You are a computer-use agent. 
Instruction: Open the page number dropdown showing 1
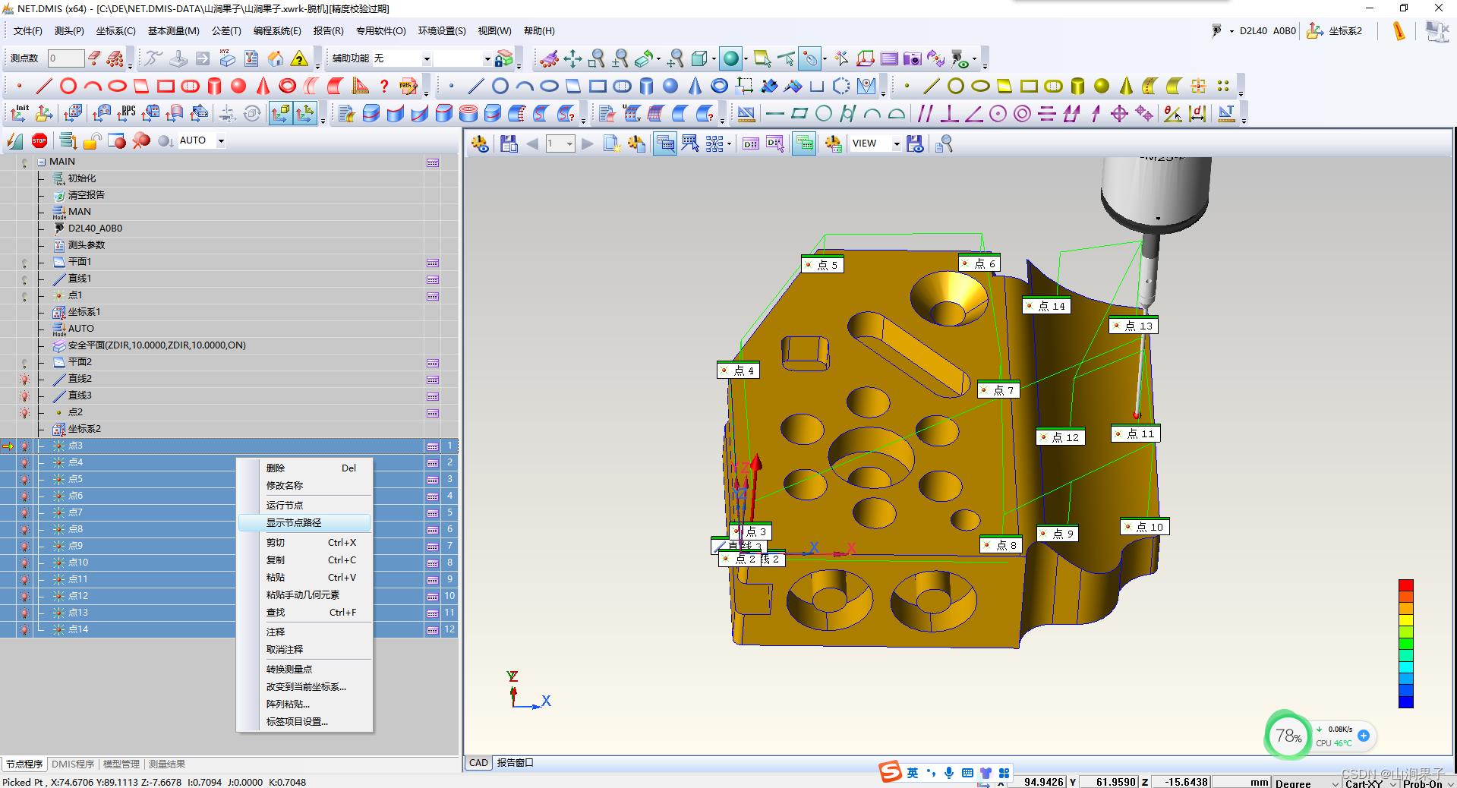click(x=569, y=143)
